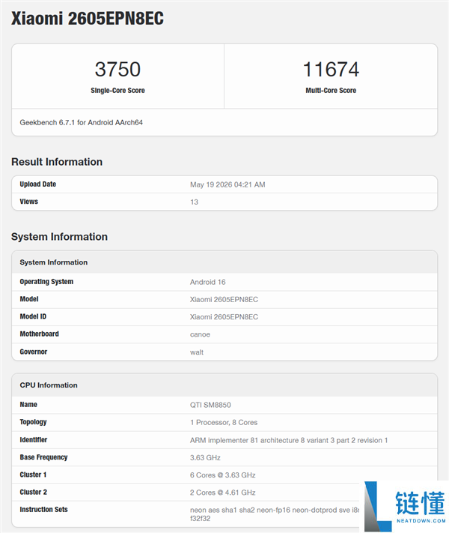The image size is (449, 533).
Task: Click the Motherboard label
Action: [x=40, y=334]
